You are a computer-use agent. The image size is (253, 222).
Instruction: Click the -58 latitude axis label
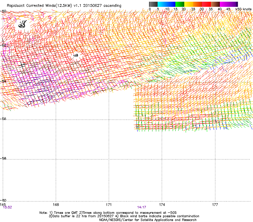3,158
